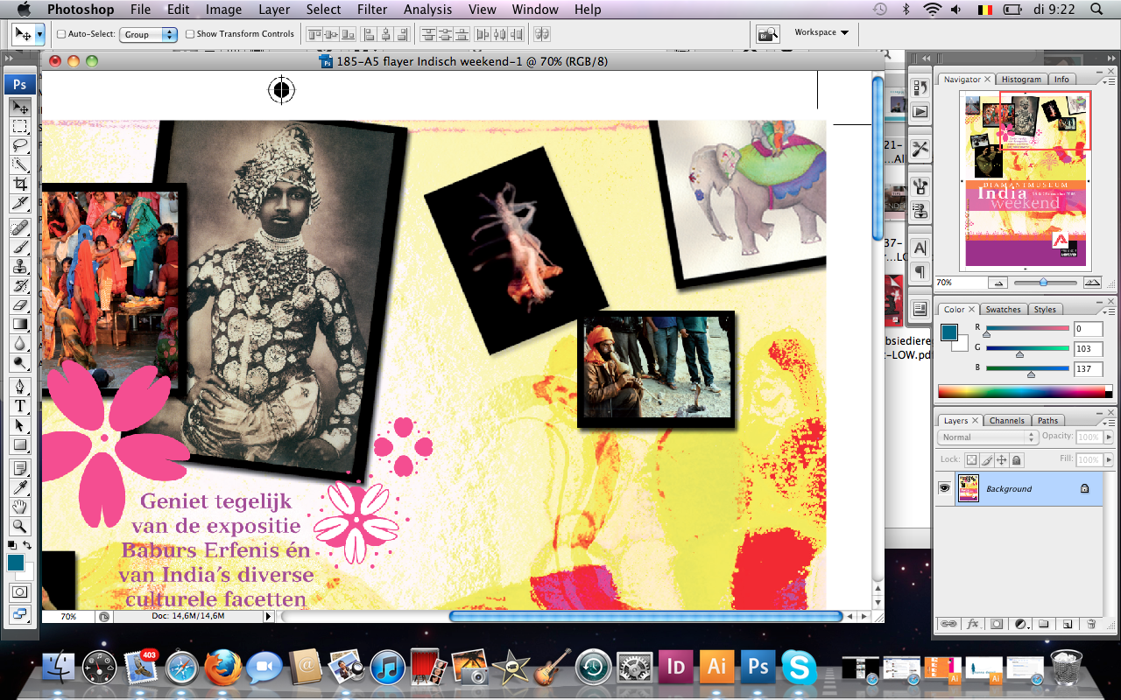Image resolution: width=1121 pixels, height=700 pixels.
Task: Open the Normal blend mode dropdown
Action: click(x=989, y=437)
